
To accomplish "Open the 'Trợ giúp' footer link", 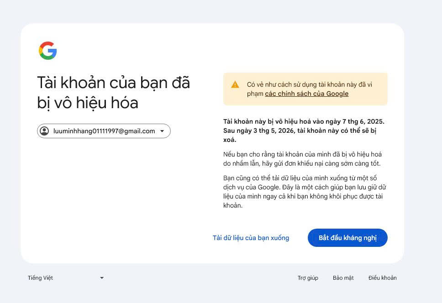I will 308,277.
